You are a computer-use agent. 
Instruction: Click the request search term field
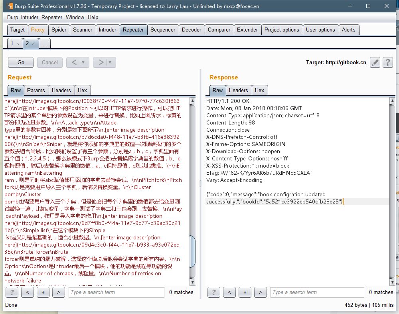coord(116,292)
